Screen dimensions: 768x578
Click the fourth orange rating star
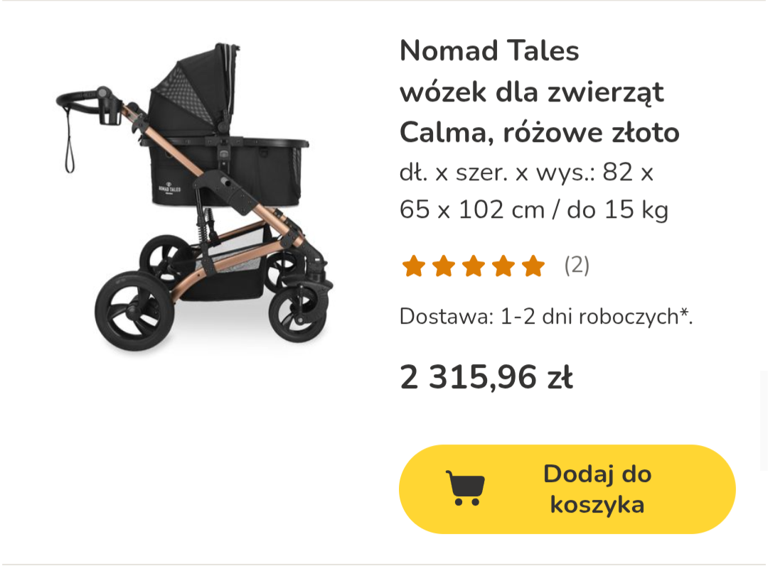coord(503,266)
